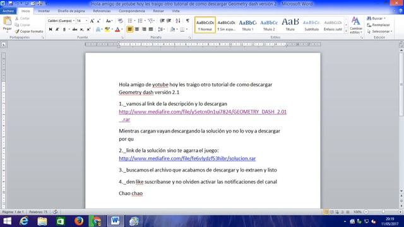Open the font color dropdown arrow
This screenshot has height=227, width=404.
coord(122,30)
